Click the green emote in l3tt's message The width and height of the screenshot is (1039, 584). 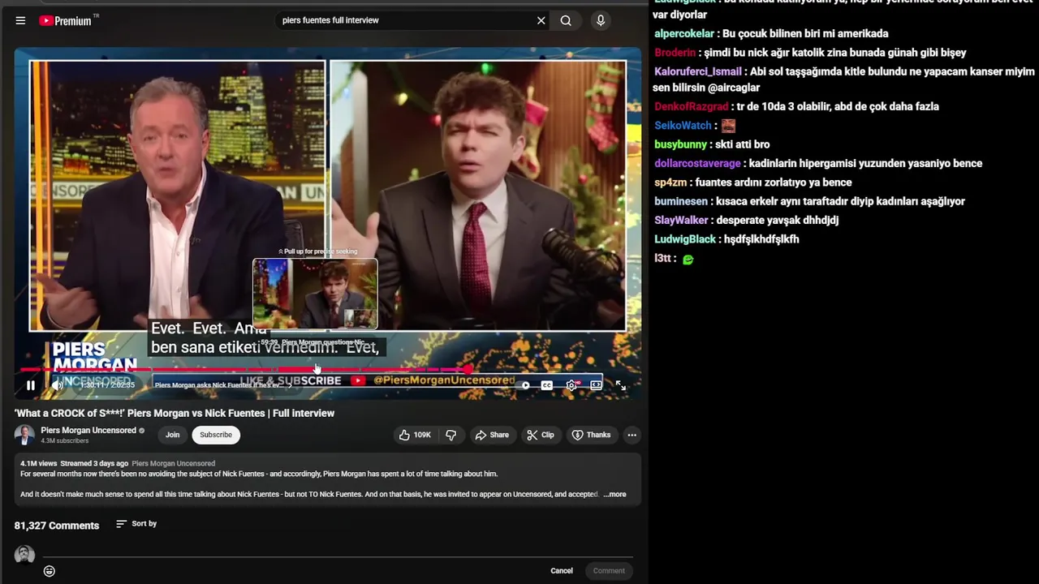click(688, 260)
